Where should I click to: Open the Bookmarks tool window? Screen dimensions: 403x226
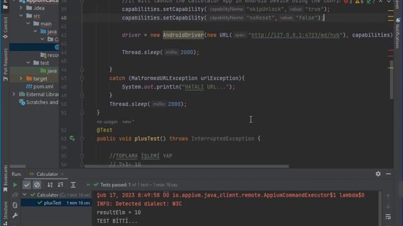pyautogui.click(x=5, y=178)
